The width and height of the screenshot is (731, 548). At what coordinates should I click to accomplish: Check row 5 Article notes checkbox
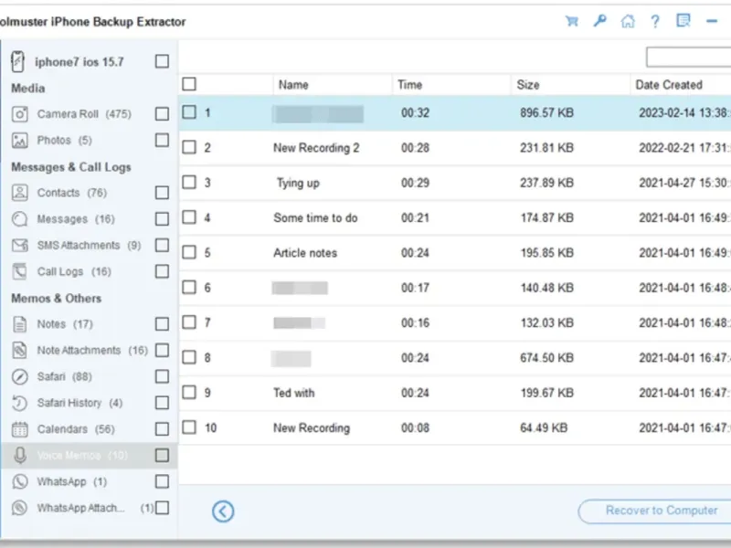pos(189,252)
